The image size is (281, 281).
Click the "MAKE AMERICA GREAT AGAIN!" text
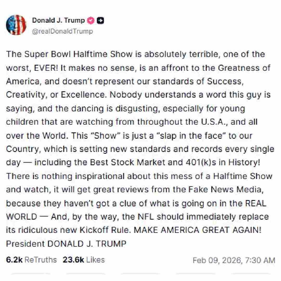tap(197, 230)
